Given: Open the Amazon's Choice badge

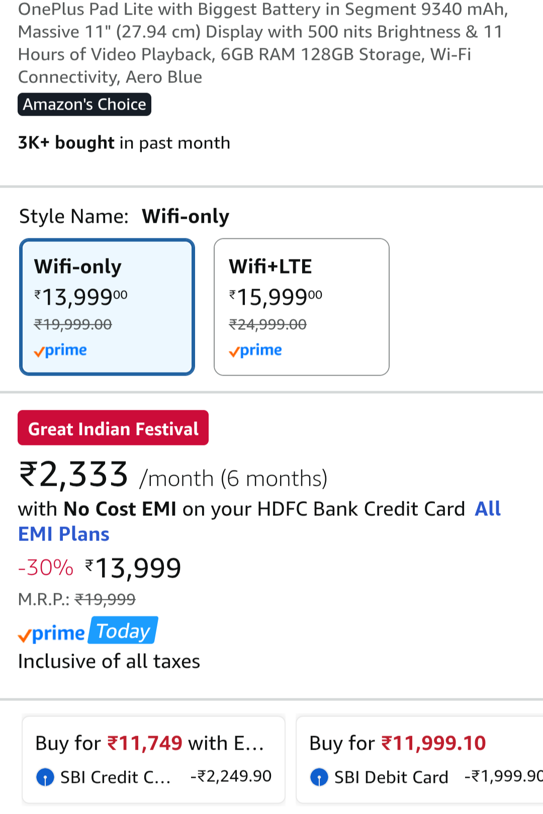Looking at the screenshot, I should point(84,105).
